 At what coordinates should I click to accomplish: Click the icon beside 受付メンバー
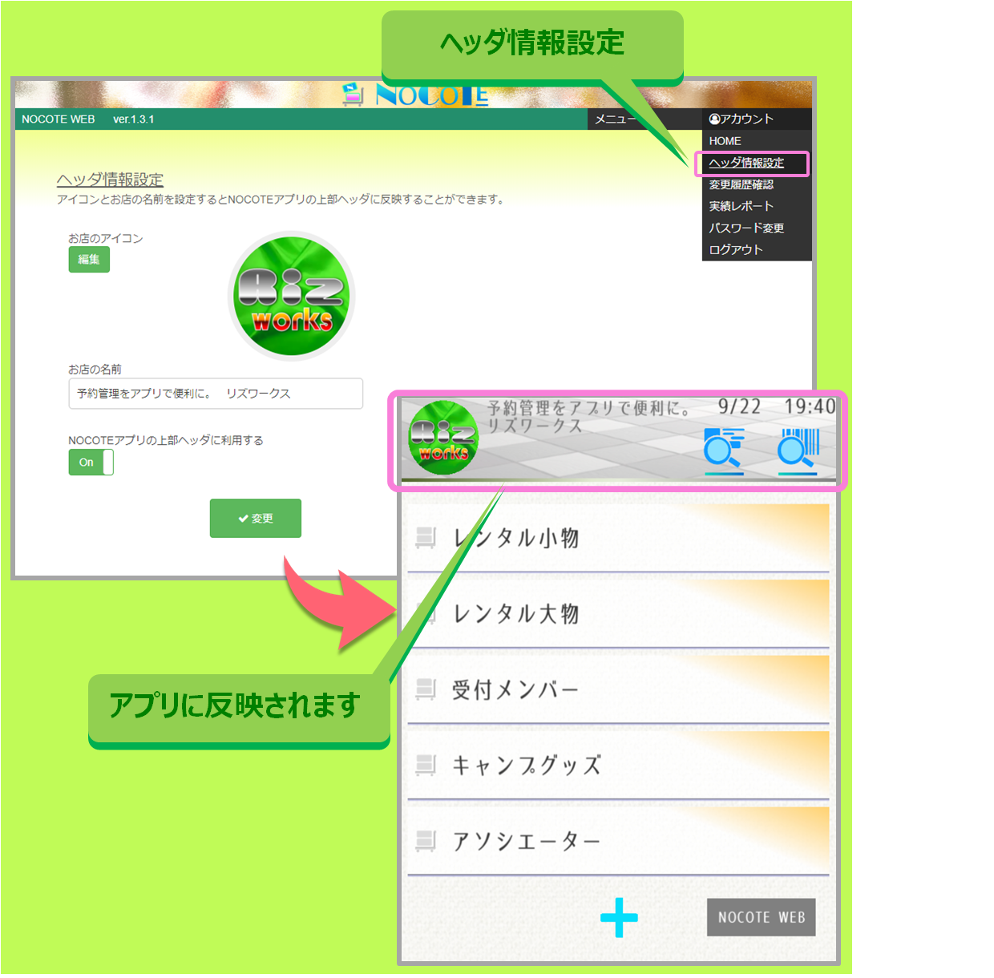[426, 689]
